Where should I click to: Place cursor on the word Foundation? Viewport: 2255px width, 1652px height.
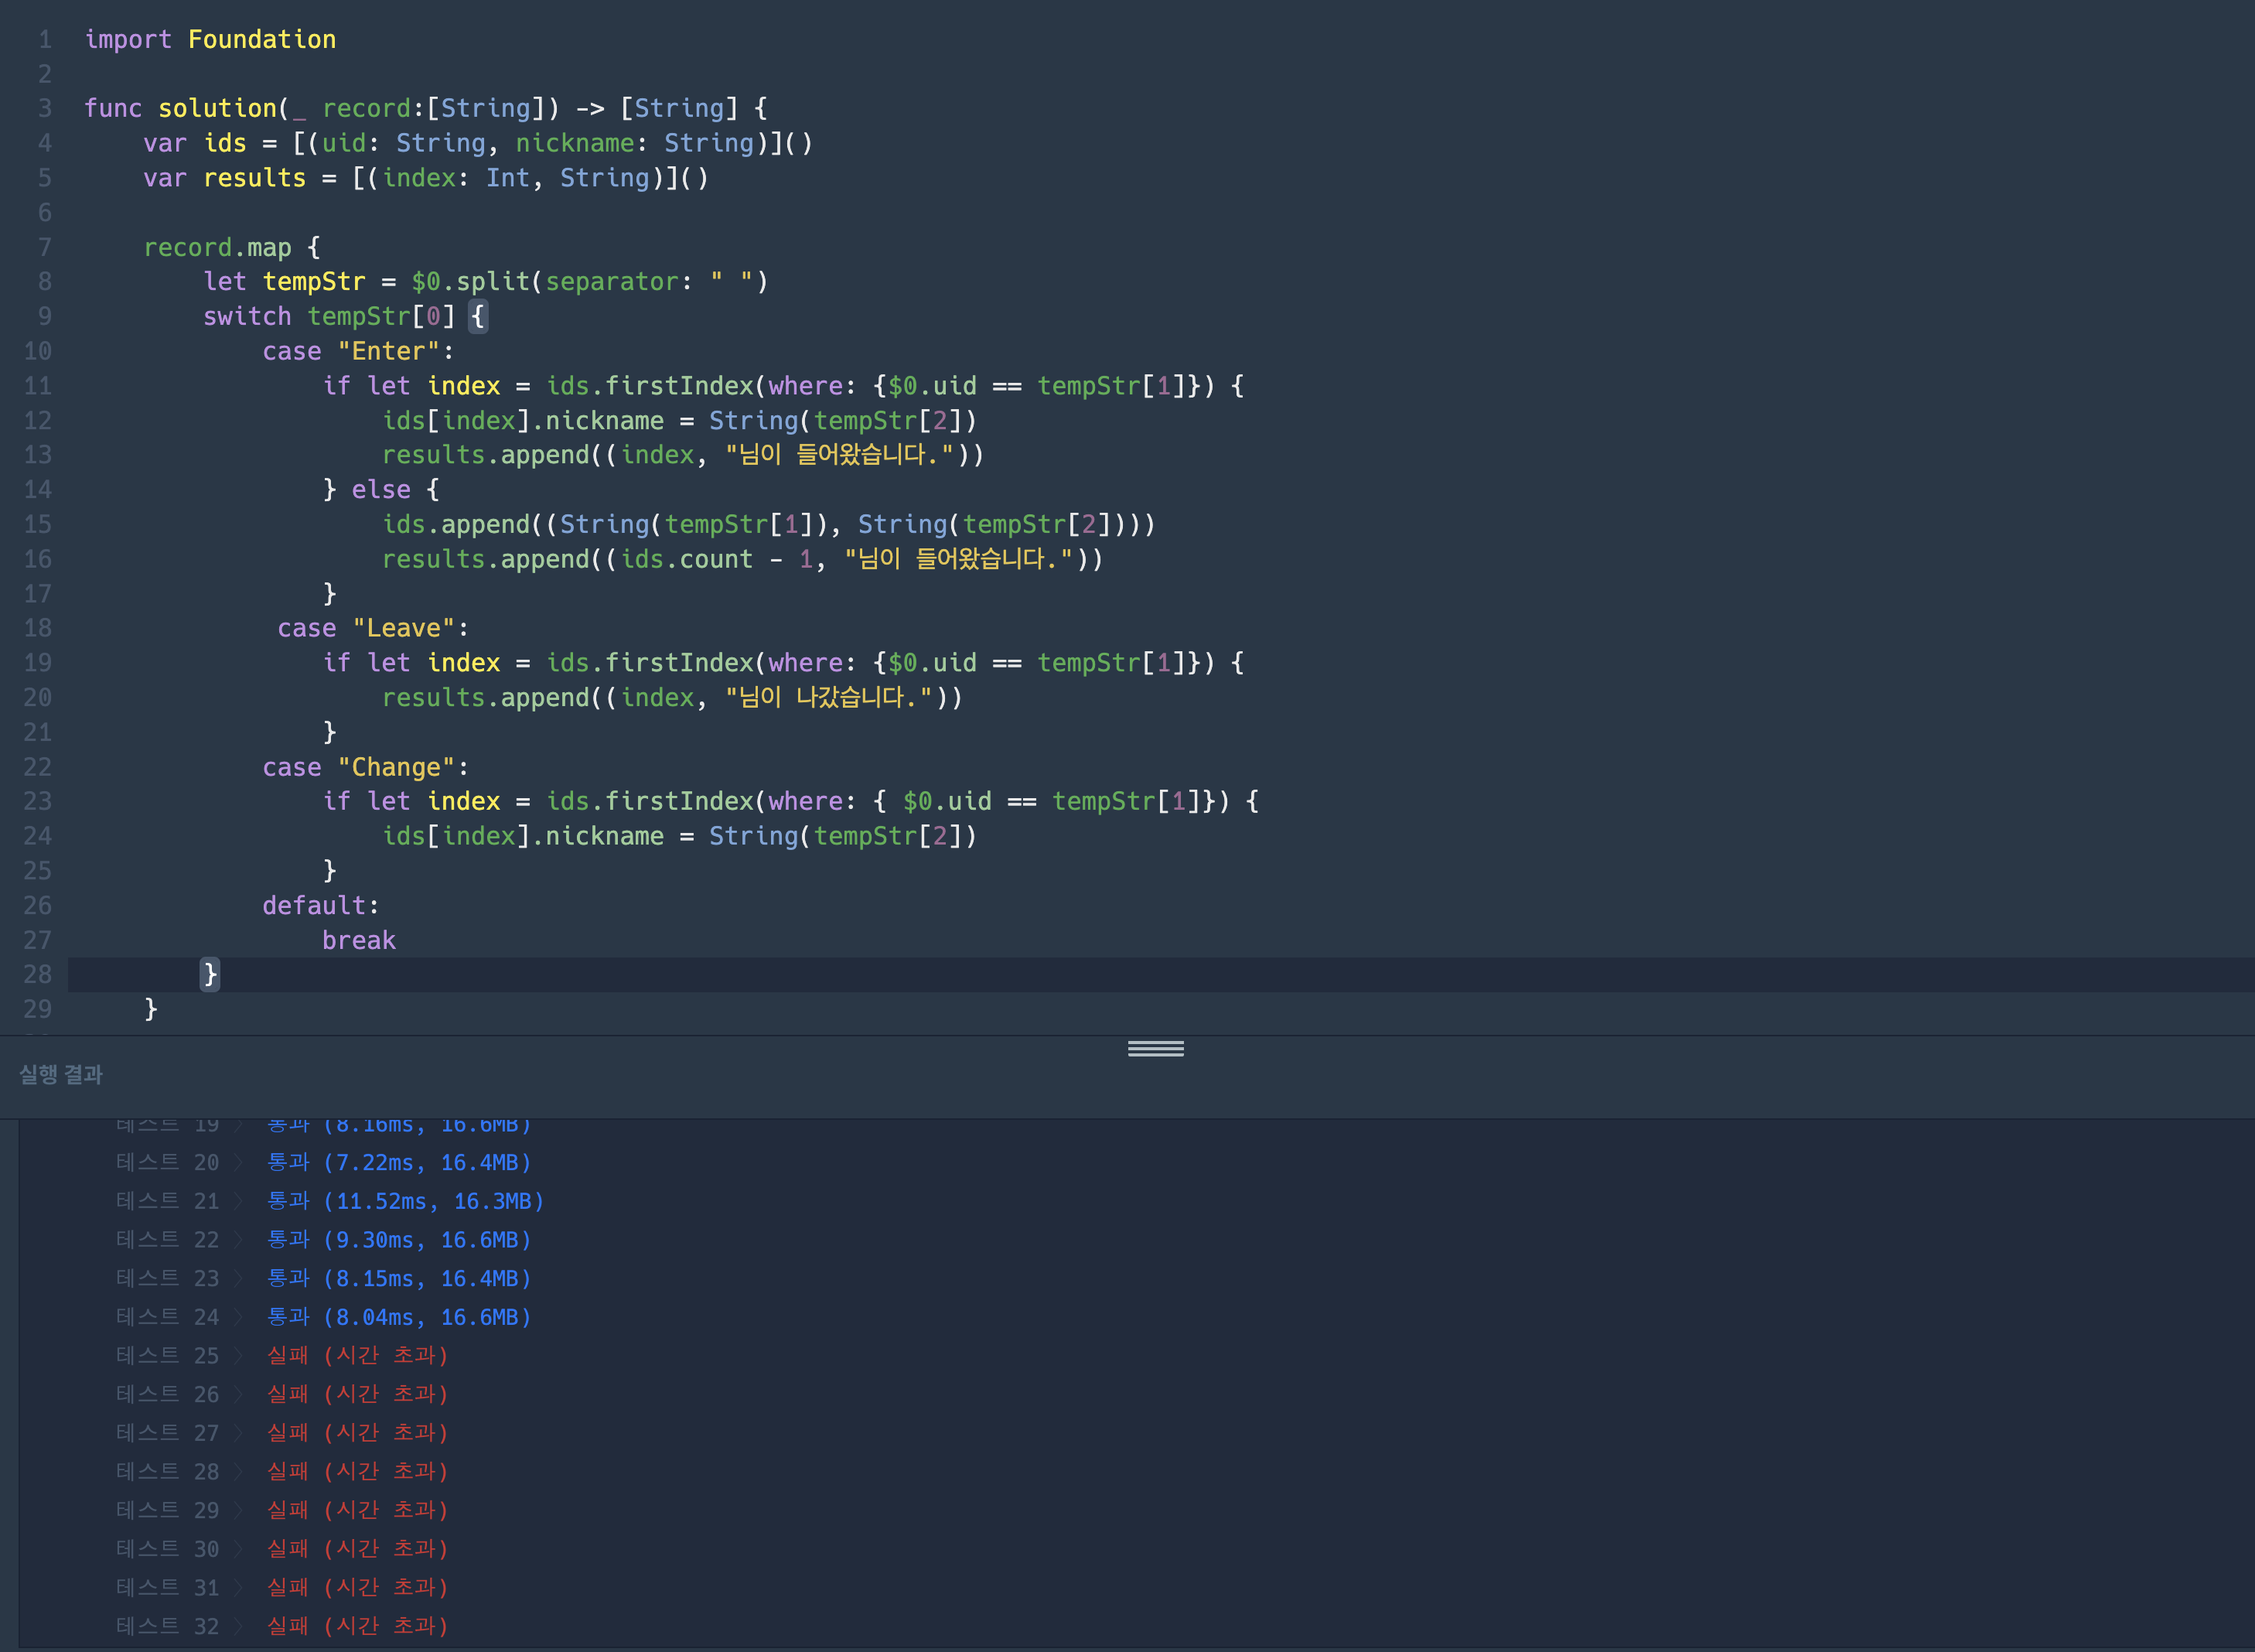pos(262,40)
